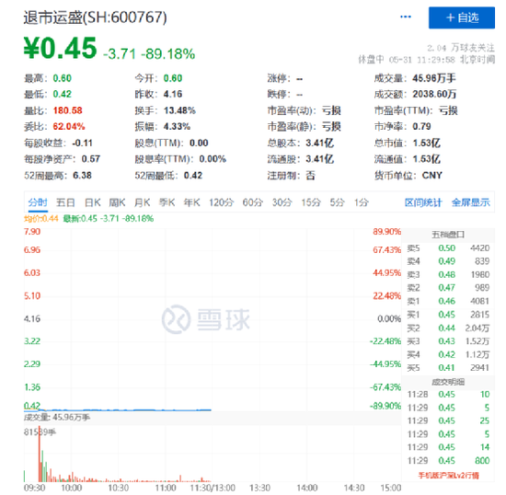This screenshot has width=506, height=495.
Task: Open the 15分 interval chart
Action: (311, 202)
